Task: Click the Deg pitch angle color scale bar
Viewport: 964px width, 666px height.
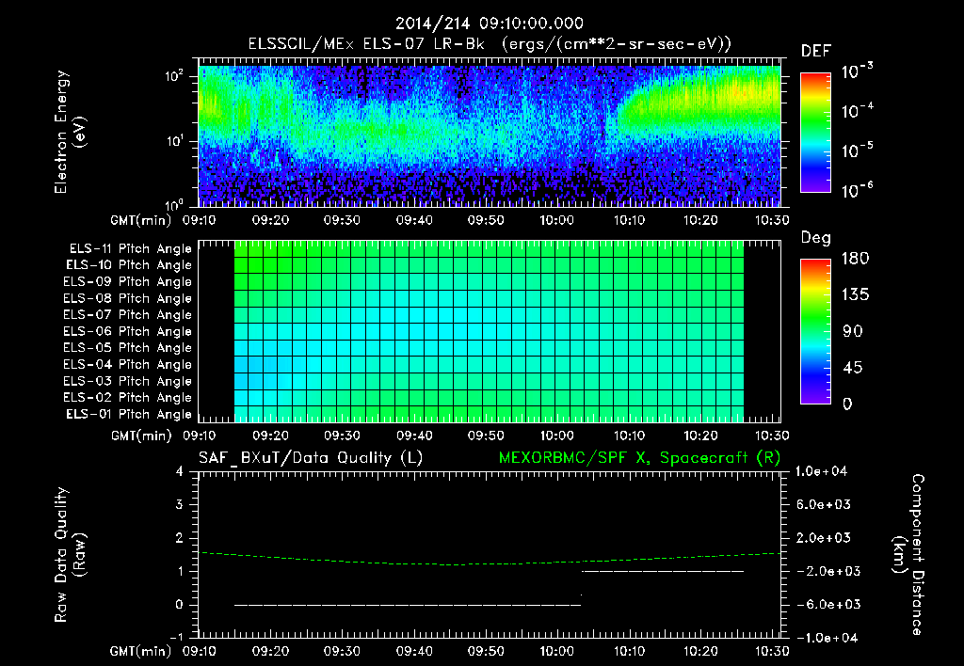Action: pos(815,332)
